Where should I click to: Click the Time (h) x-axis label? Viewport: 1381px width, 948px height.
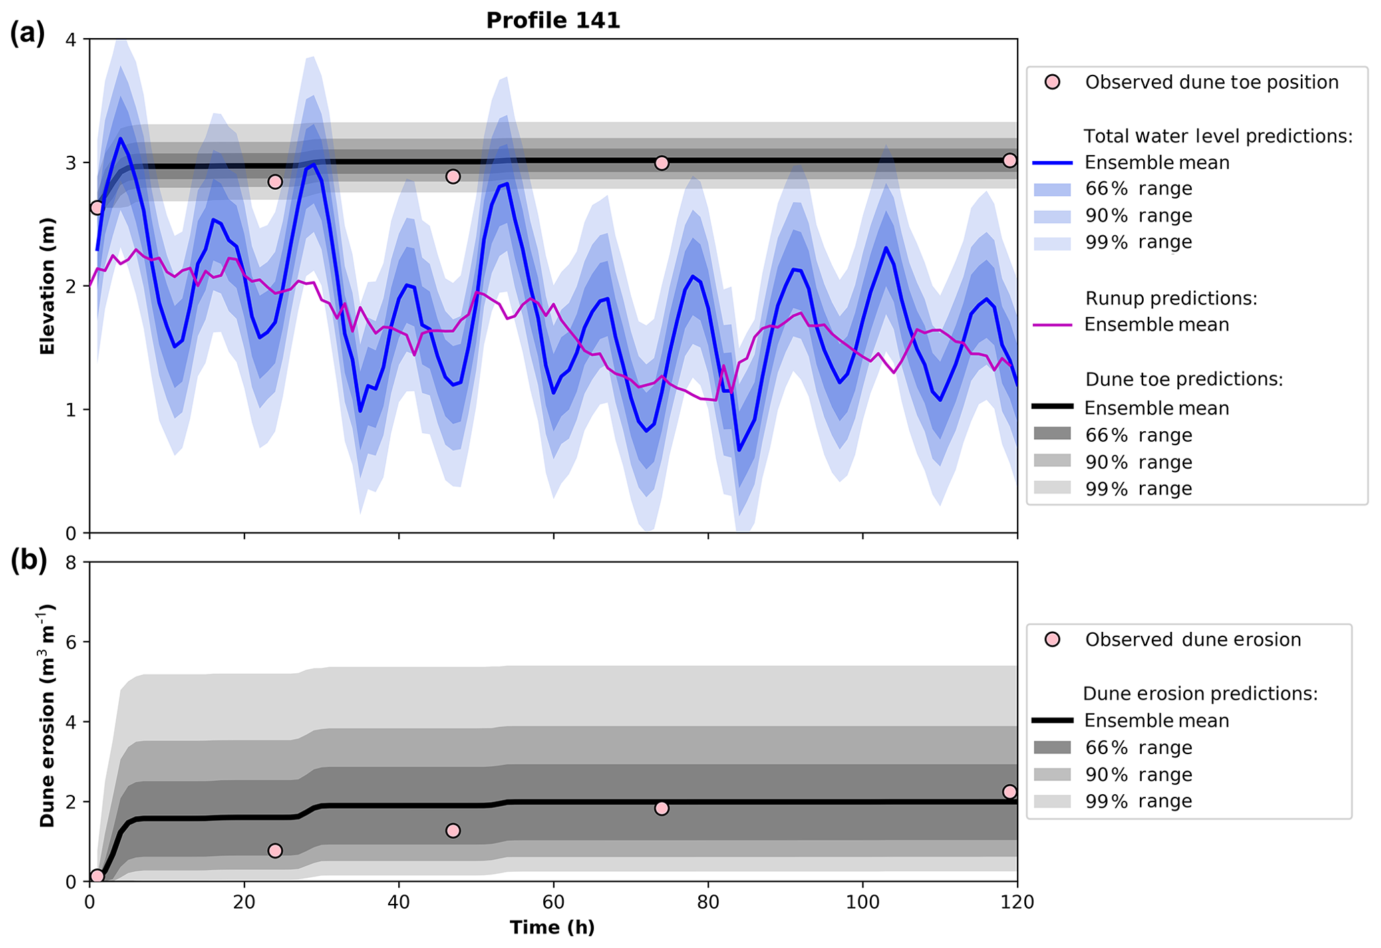(552, 928)
